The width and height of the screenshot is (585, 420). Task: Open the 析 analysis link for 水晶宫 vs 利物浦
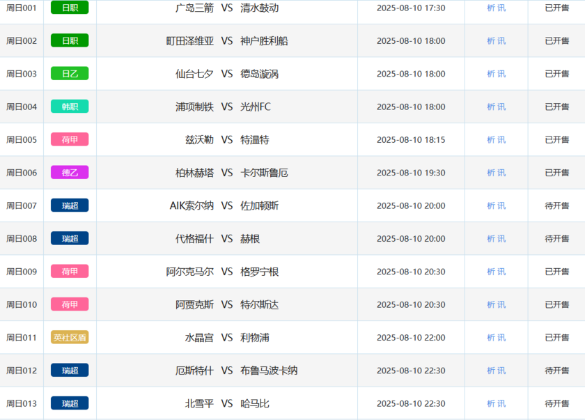click(491, 337)
